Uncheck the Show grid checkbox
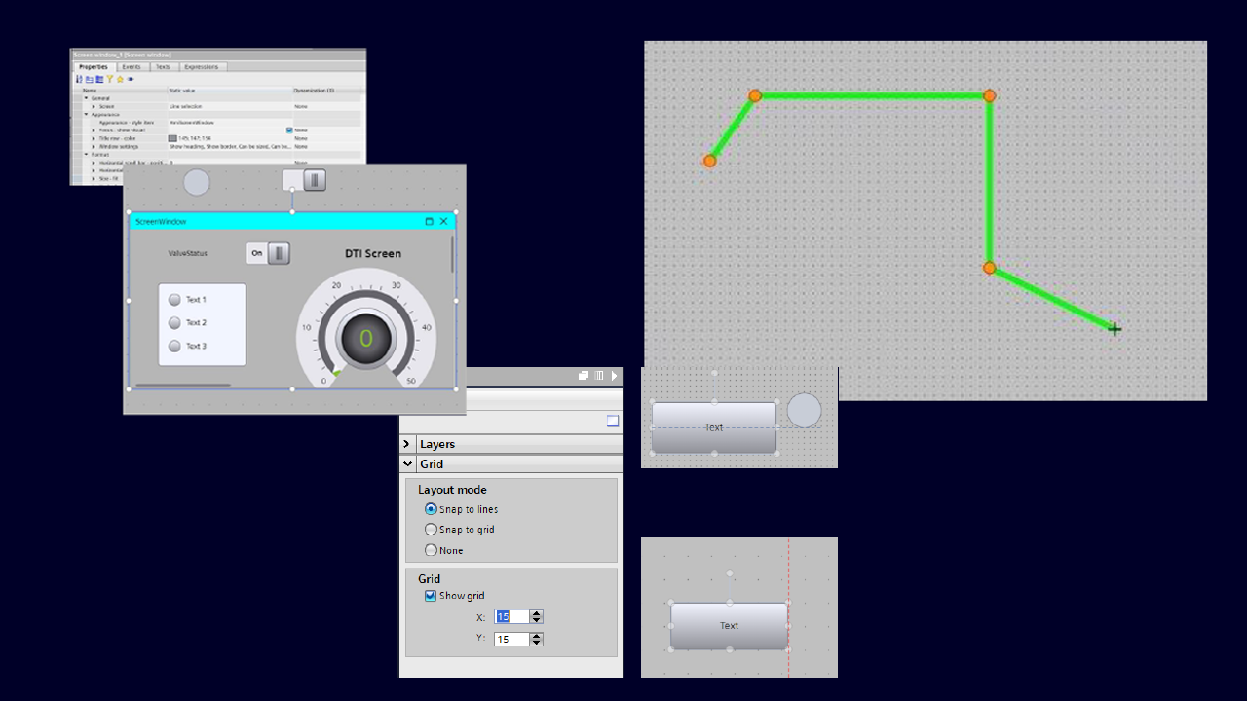The height and width of the screenshot is (701, 1247). click(431, 596)
